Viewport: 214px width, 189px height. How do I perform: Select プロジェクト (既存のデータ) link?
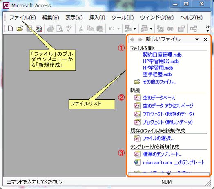coord(168,114)
